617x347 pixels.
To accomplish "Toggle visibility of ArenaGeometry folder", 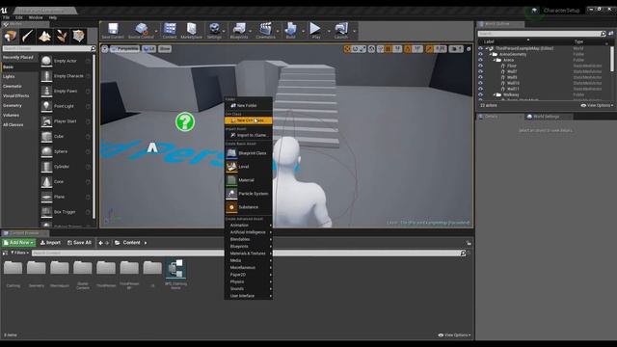I will click(x=480, y=54).
